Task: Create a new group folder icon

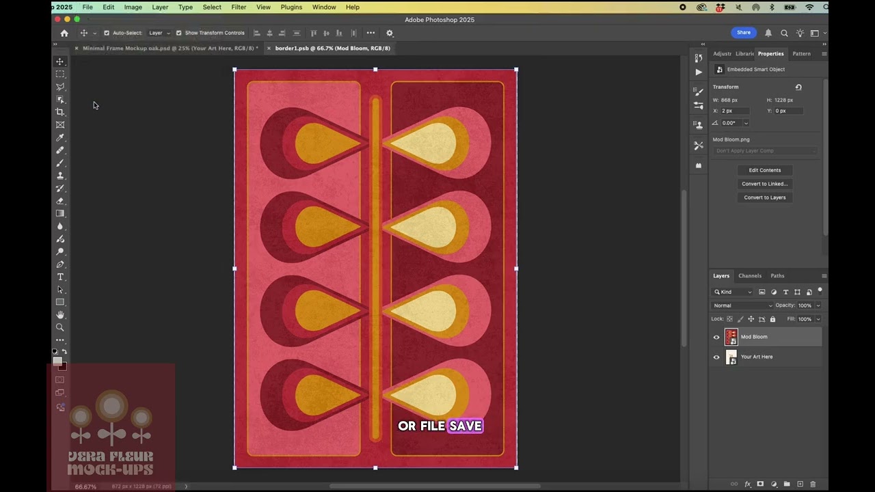Action: coord(787,484)
